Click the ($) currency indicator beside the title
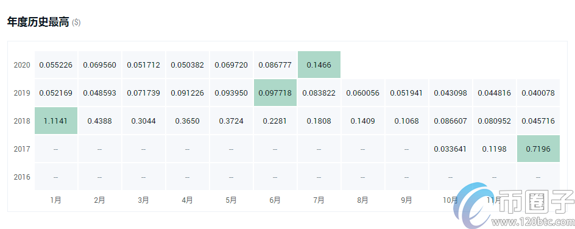The width and height of the screenshot is (575, 229). pos(76,23)
